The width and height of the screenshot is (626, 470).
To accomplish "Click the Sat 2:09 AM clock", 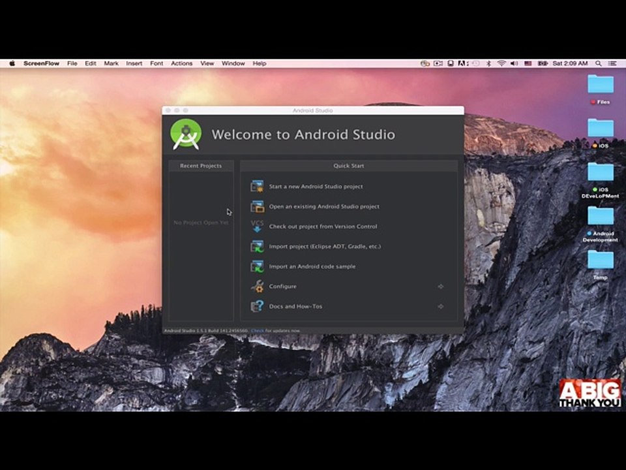I will tap(570, 63).
